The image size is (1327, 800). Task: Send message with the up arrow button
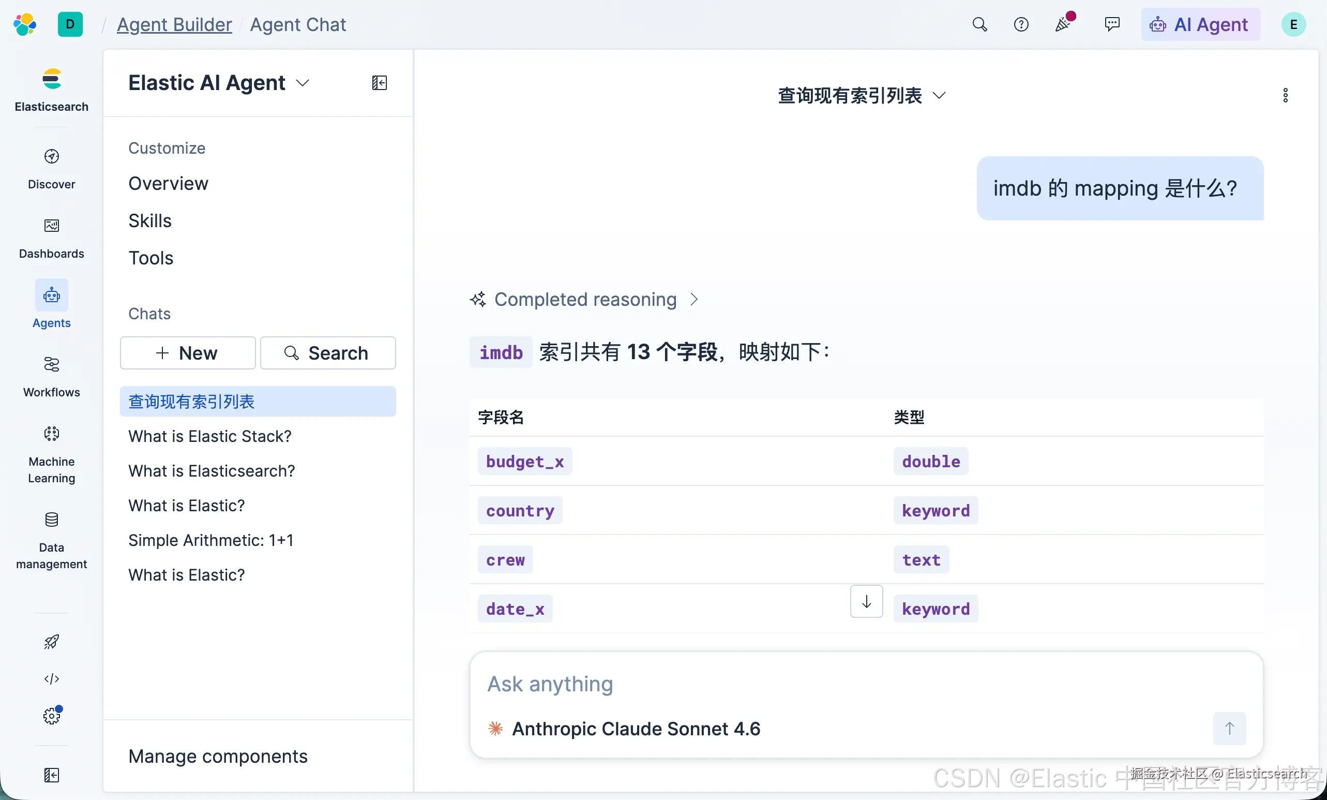point(1230,729)
